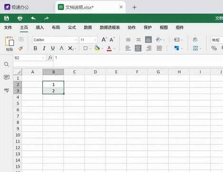
Task: Close the 文档说明.xlsx tab
Action: click(121, 7)
